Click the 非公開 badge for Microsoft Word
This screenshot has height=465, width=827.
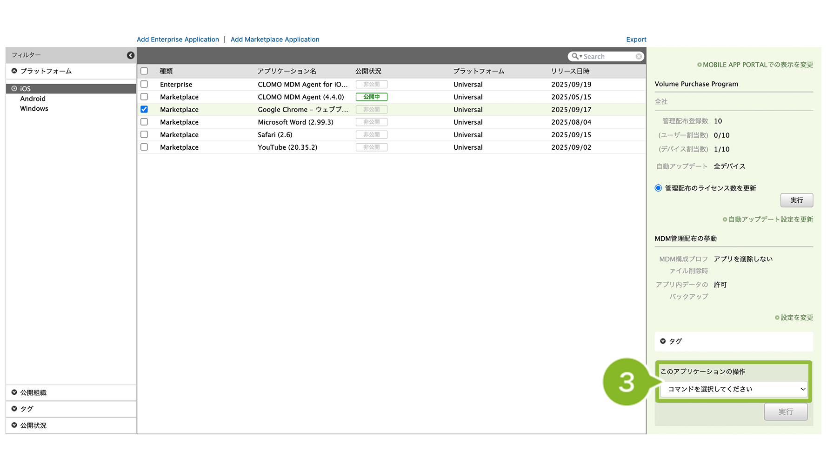[x=371, y=122]
